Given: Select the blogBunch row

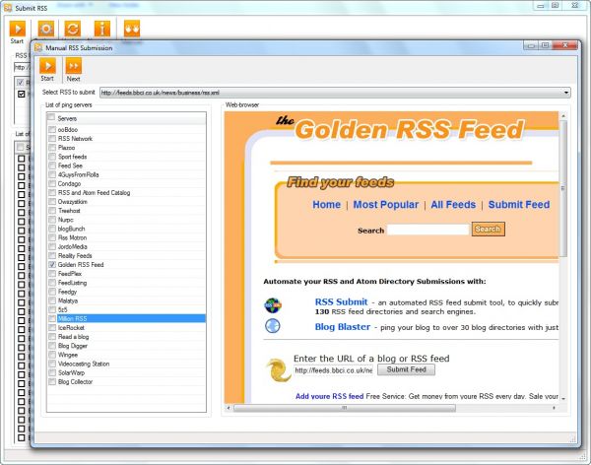Looking at the screenshot, I should pos(127,229).
